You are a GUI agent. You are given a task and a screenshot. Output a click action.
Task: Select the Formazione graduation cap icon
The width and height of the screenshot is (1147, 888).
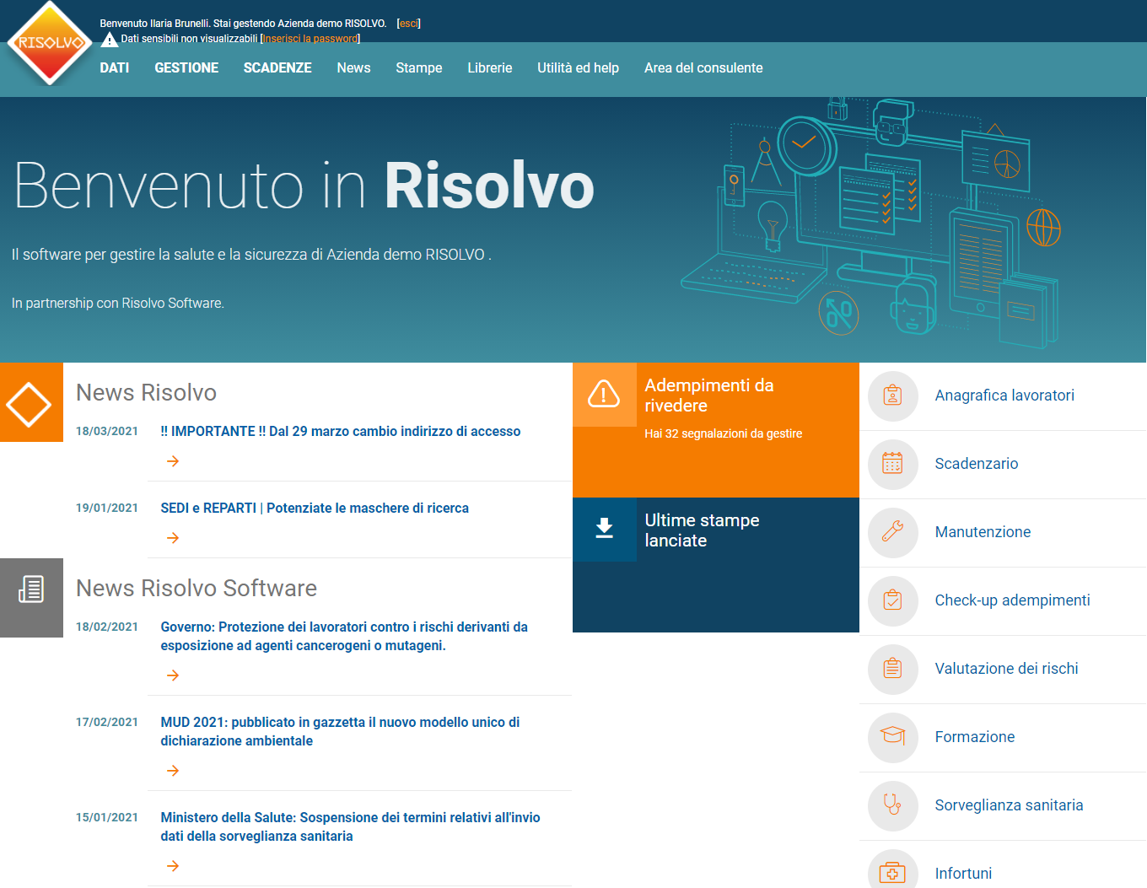click(x=892, y=737)
